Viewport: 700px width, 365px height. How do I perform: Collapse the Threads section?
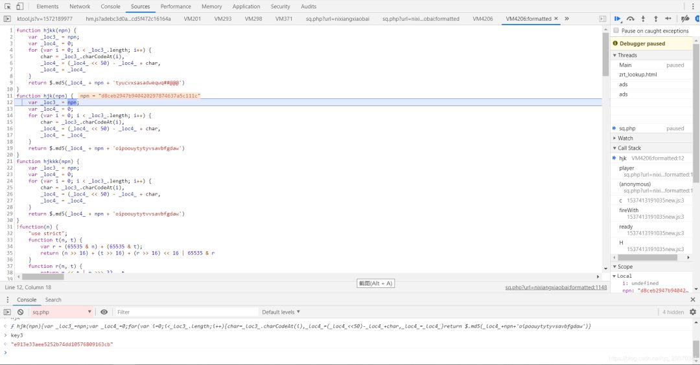(627, 55)
